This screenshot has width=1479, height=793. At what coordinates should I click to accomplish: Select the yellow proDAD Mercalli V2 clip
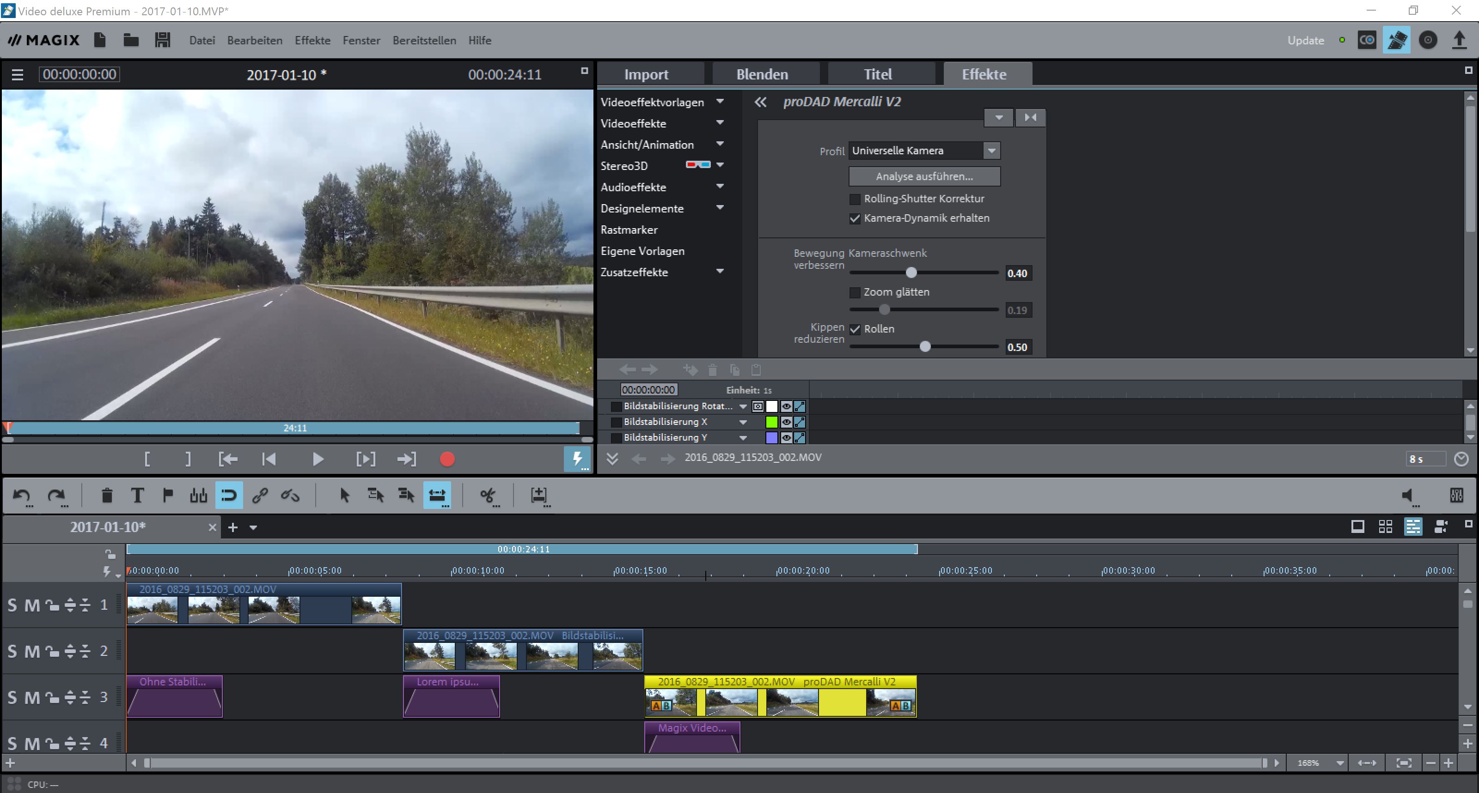(x=780, y=696)
